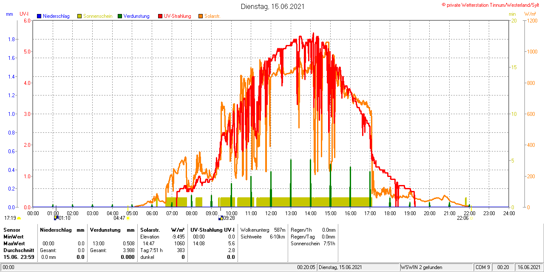This screenshot has width=544, height=272.
Task: Click the moonrise icon next to 09:28
Action: pyautogui.click(x=221, y=218)
